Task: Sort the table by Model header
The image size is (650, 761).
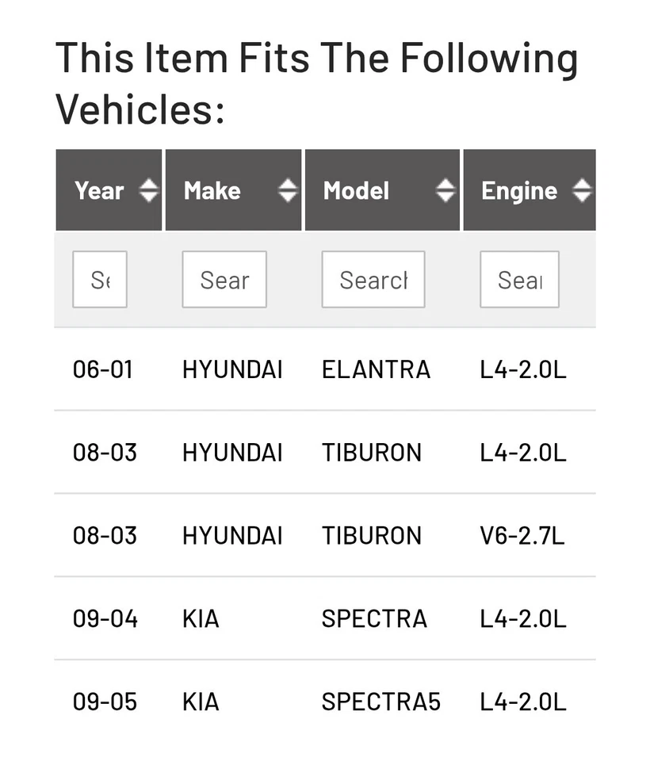Action: pyautogui.click(x=357, y=190)
